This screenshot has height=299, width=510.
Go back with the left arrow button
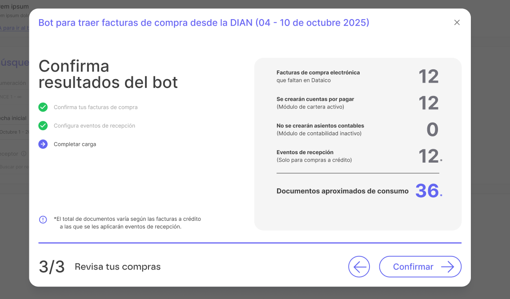(x=359, y=267)
